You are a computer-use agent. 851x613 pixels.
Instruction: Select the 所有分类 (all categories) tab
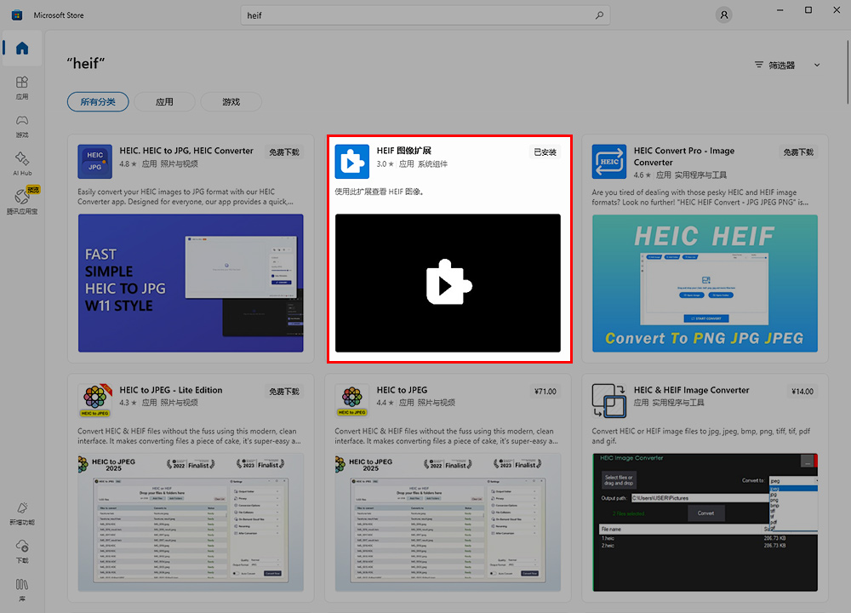coord(98,102)
